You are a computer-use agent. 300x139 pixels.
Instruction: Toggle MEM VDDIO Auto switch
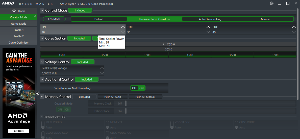[x=43, y=124]
